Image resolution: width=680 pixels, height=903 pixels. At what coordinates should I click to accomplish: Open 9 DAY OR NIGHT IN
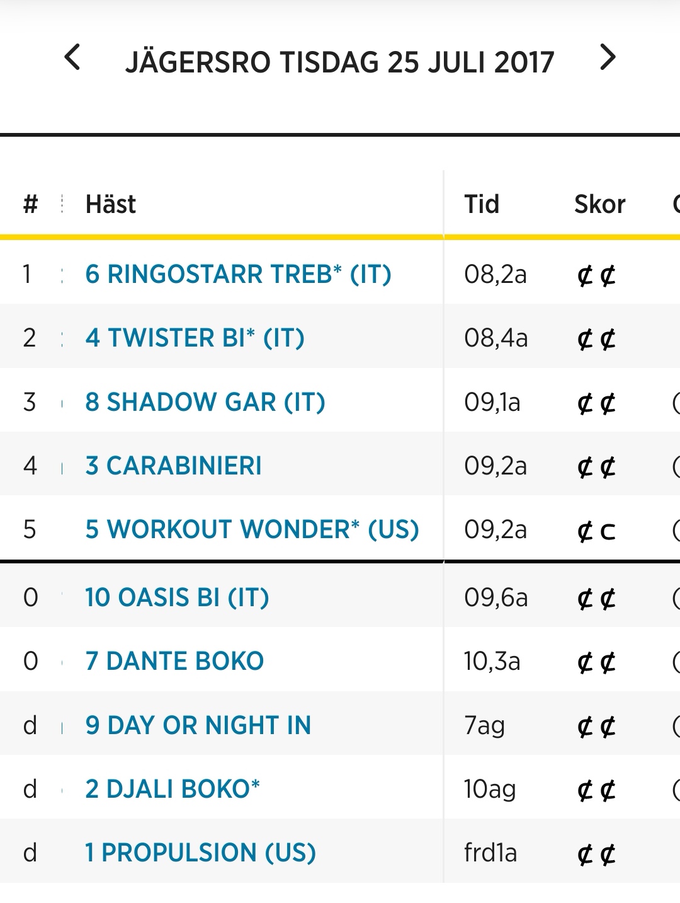pyautogui.click(x=198, y=725)
